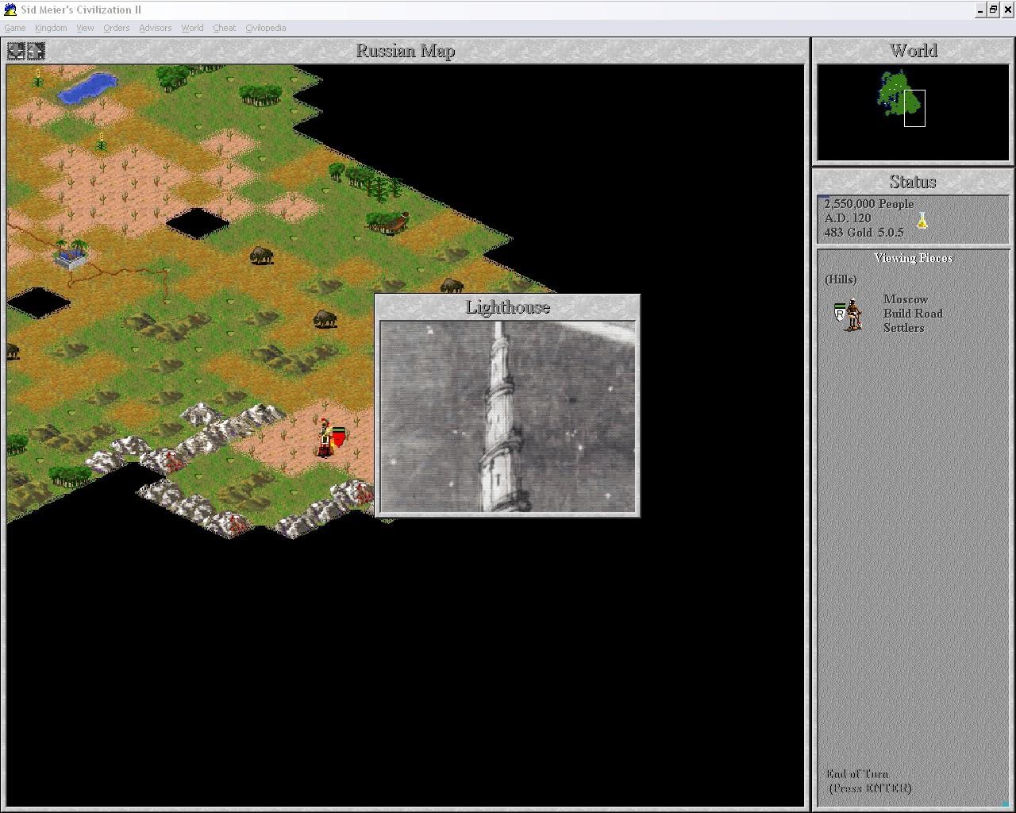Open the View menu
This screenshot has height=813, width=1016.
click(x=85, y=28)
